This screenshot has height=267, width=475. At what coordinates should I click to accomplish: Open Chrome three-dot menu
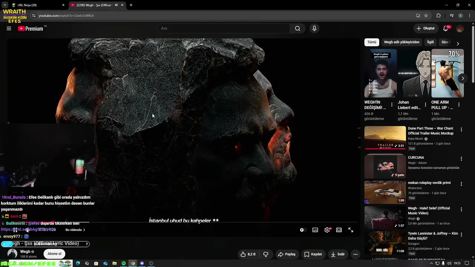[469, 16]
